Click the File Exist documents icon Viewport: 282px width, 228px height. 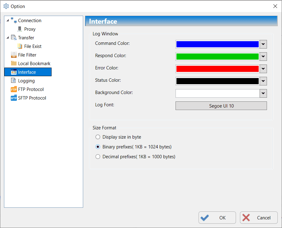(20, 46)
